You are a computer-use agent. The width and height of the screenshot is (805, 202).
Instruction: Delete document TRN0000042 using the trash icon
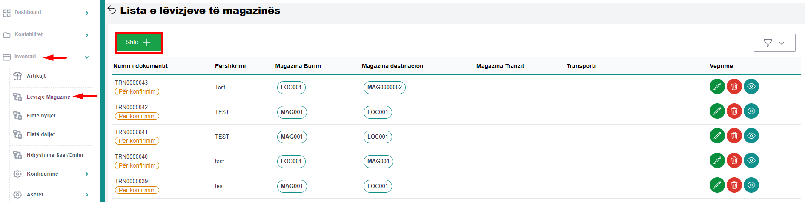coord(734,111)
